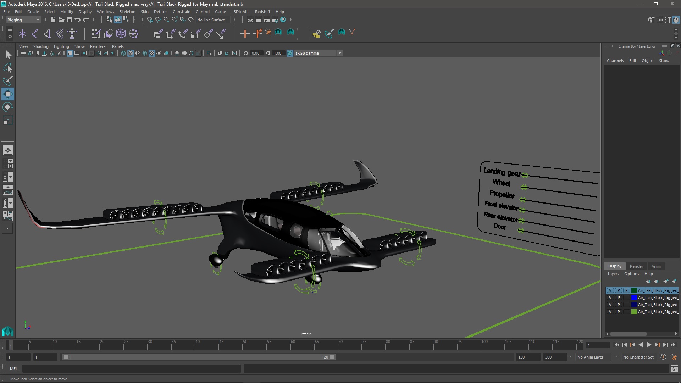This screenshot has height=383, width=681.
Task: Open the Skeleton menu
Action: click(127, 12)
